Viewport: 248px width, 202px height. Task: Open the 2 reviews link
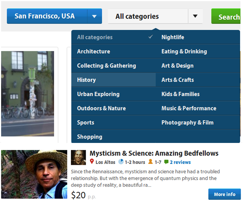pyautogui.click(x=180, y=162)
